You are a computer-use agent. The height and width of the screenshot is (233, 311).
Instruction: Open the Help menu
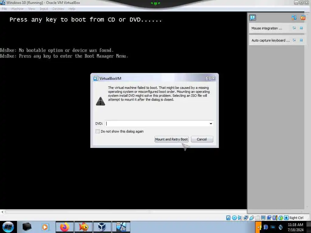pos(72,9)
